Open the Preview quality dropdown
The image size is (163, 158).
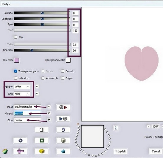click(x=22, y=87)
